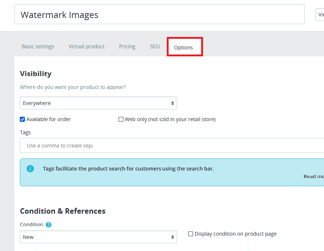This screenshot has width=324, height=251.
Task: Click the blue info icon in tags notice
Action: [30, 169]
